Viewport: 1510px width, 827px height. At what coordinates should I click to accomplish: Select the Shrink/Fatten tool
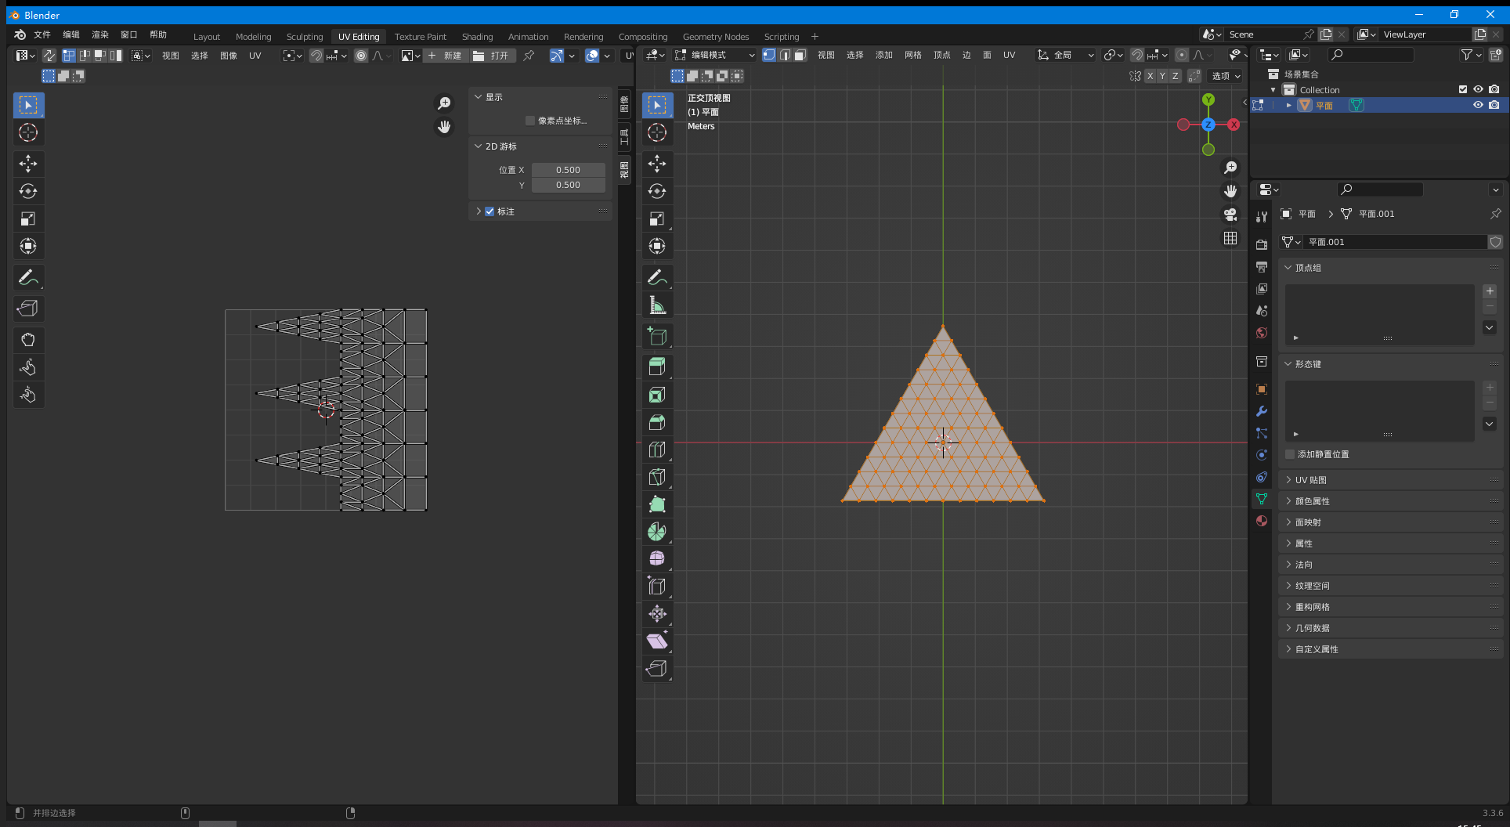pos(657,613)
